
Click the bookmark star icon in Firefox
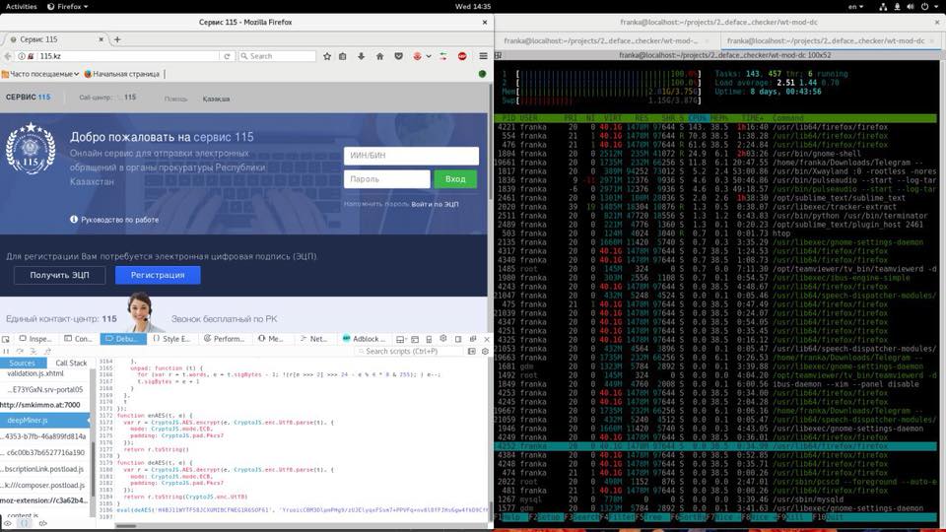click(x=327, y=56)
